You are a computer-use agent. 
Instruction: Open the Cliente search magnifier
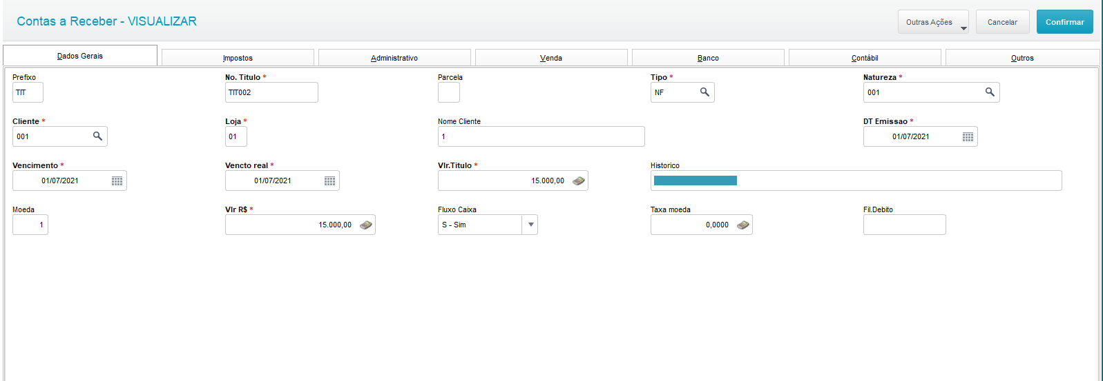97,136
